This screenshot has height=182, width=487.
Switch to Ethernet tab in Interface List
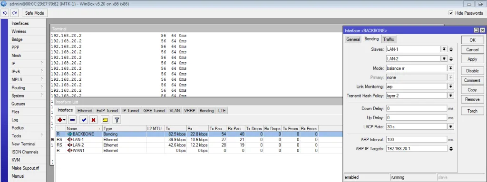point(85,111)
